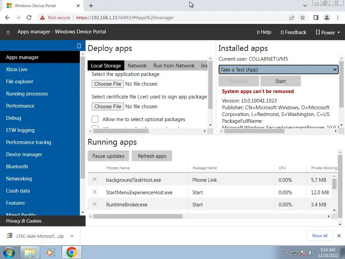Click the Action Center flag tray icon
This screenshot has width=345, height=259.
click(x=303, y=253)
